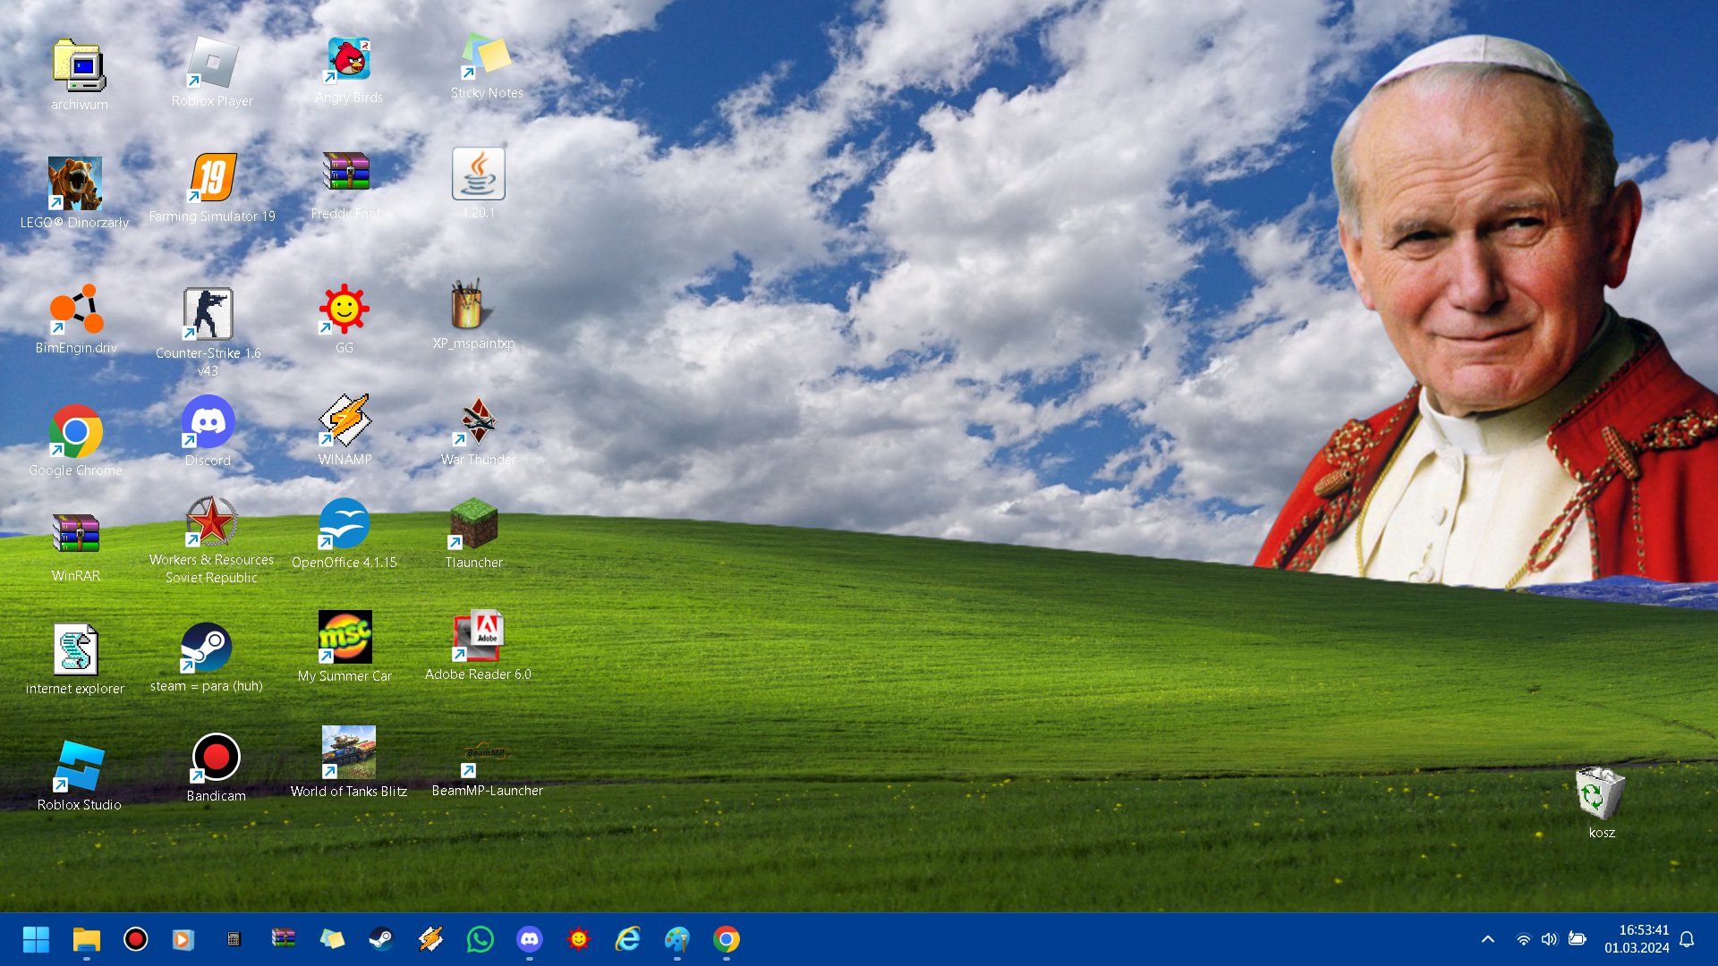Select World of Tanks Blitz shortcut
The height and width of the screenshot is (966, 1718).
(x=348, y=752)
